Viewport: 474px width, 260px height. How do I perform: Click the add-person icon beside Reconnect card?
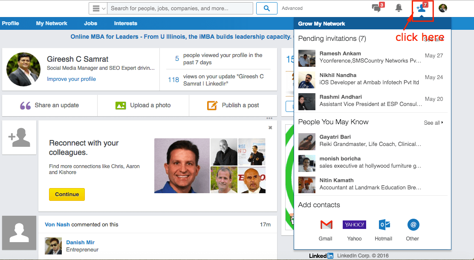[19, 137]
